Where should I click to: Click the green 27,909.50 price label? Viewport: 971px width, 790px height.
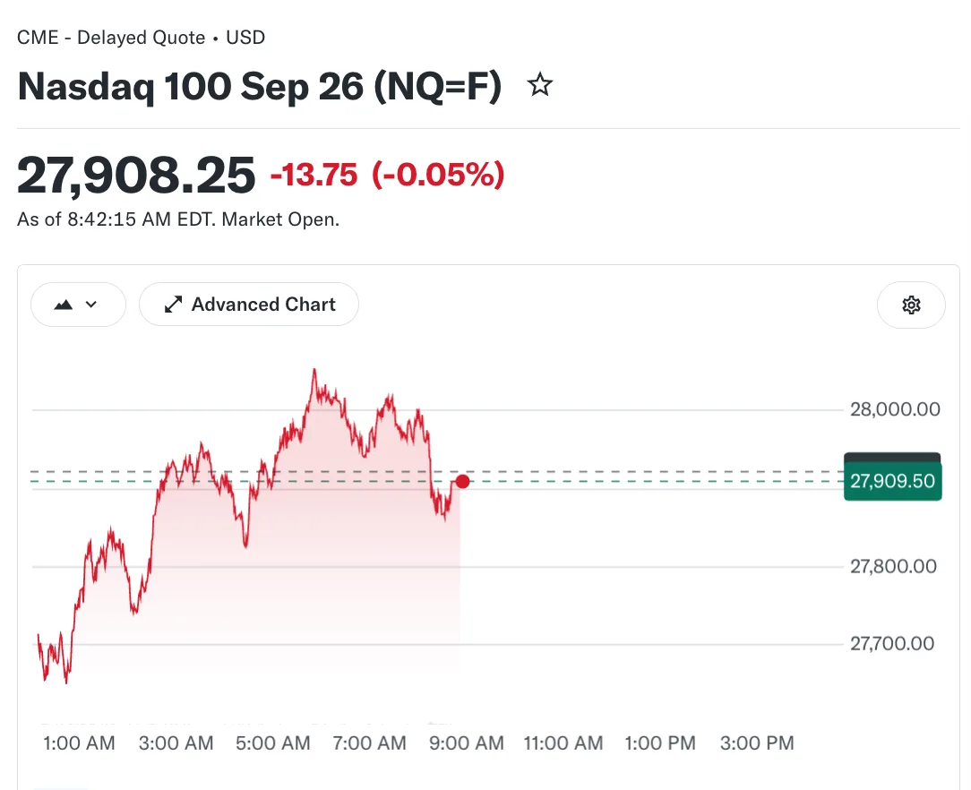coord(892,481)
